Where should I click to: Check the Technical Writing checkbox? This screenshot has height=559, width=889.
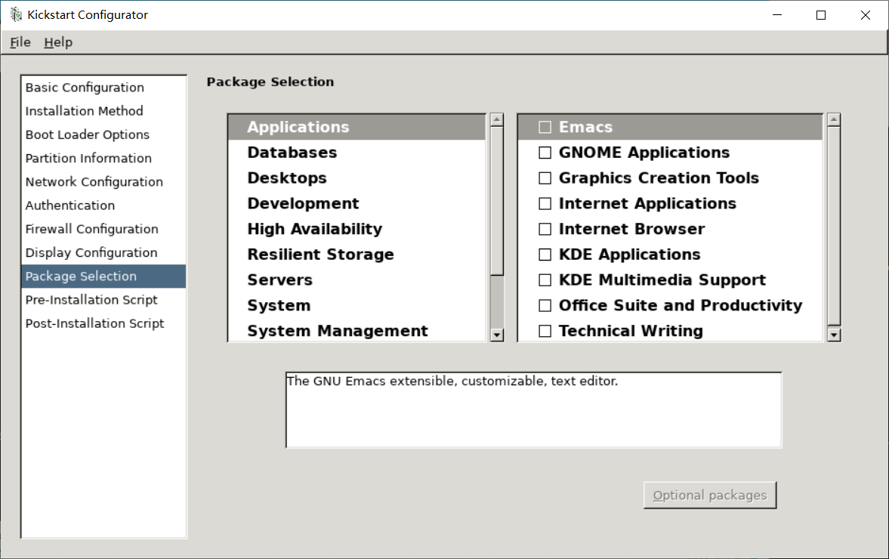click(x=545, y=331)
